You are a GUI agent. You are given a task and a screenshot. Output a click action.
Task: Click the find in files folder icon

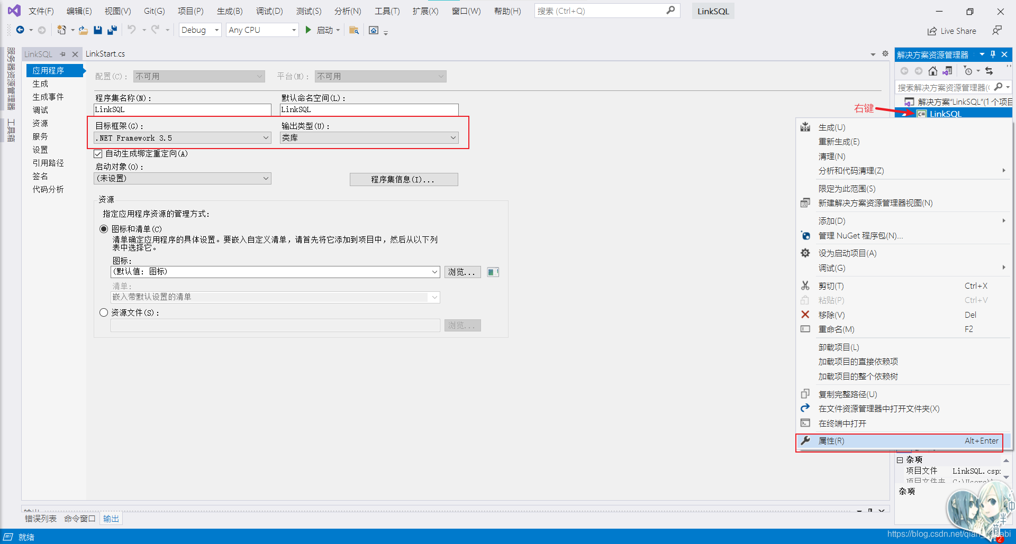point(354,30)
